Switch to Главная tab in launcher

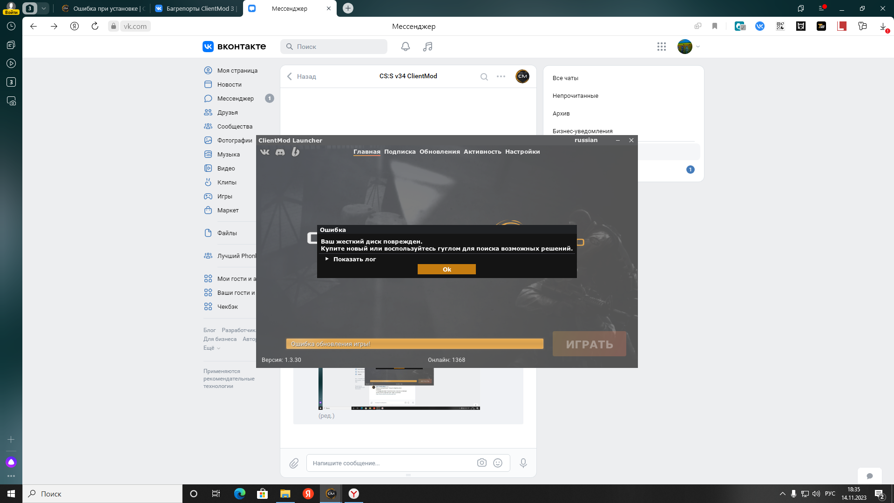pos(366,152)
